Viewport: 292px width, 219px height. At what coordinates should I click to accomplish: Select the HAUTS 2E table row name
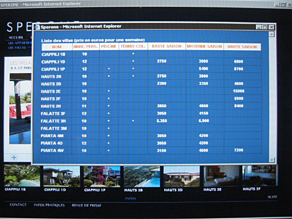tap(51, 91)
